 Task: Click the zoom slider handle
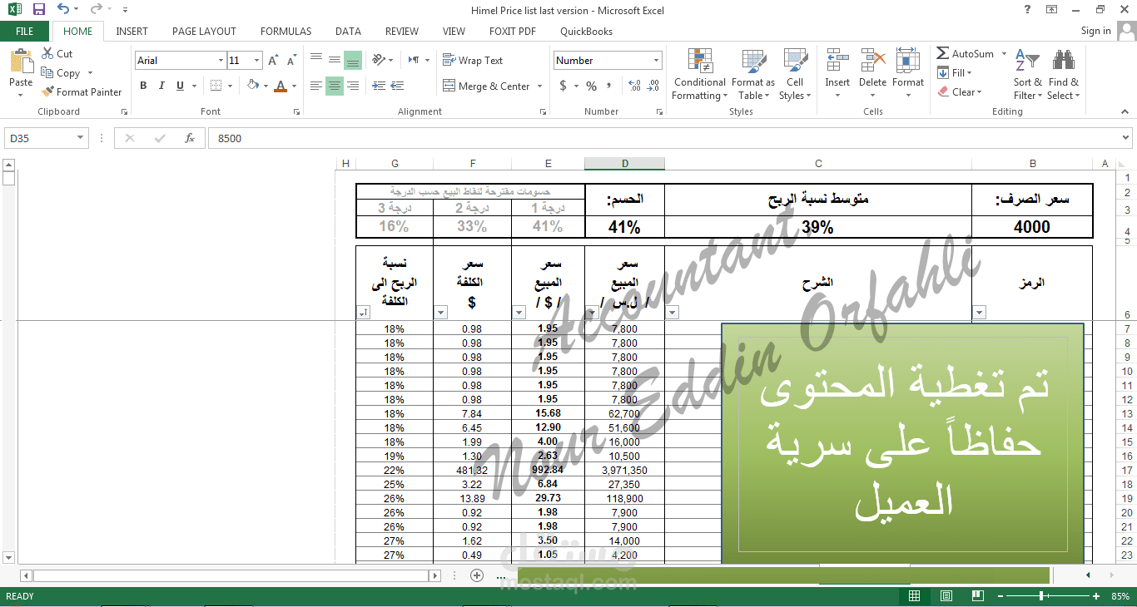click(x=1041, y=596)
